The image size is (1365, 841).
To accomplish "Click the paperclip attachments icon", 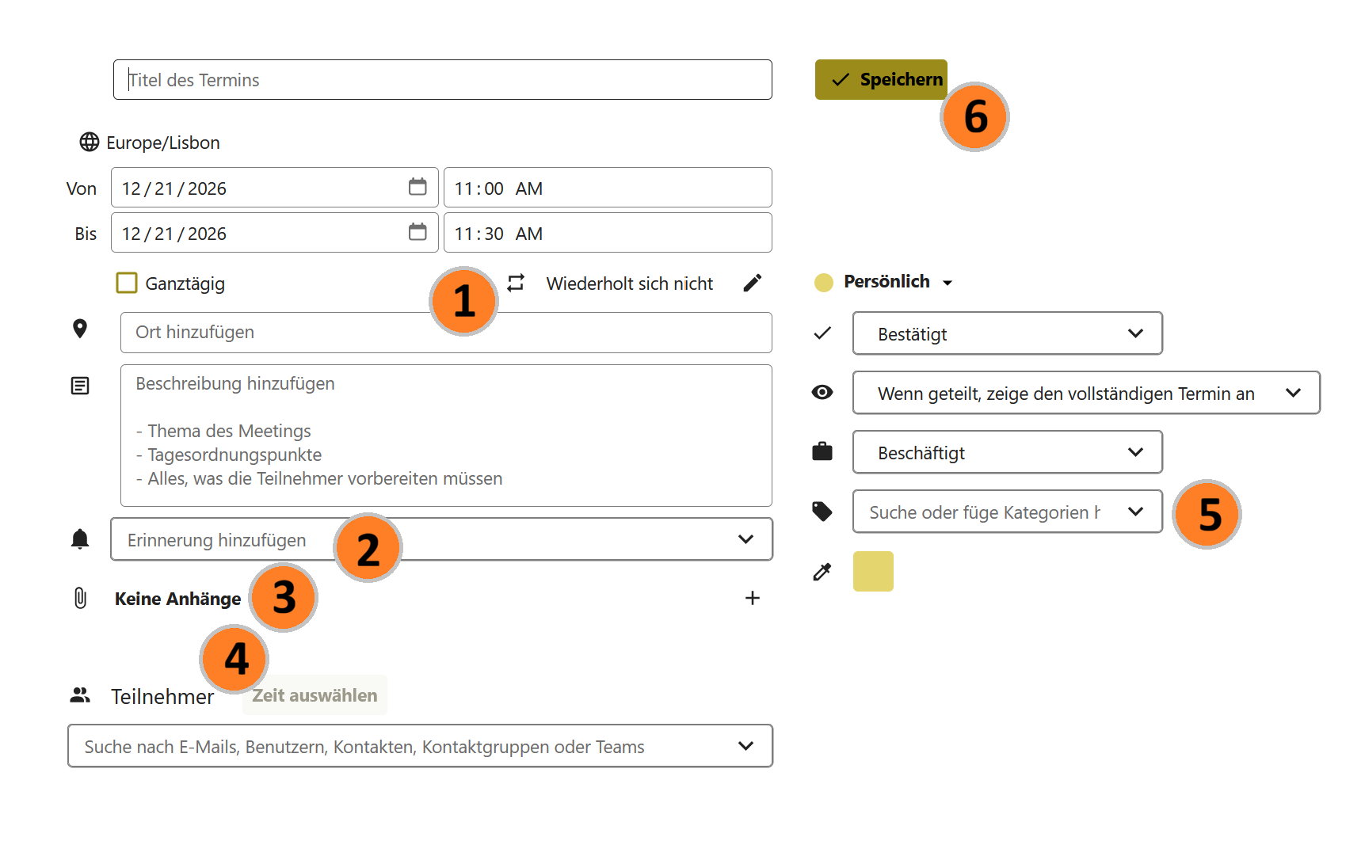I will pyautogui.click(x=80, y=598).
